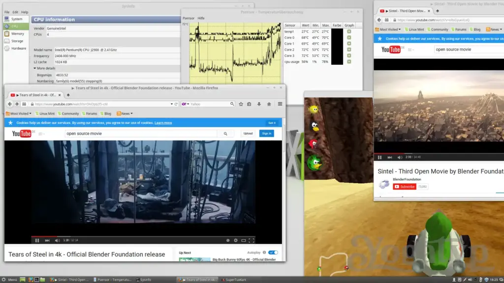Viewport: 504px width, 283px height.
Task: Mute the Tears of Steel video
Action: (x=57, y=240)
